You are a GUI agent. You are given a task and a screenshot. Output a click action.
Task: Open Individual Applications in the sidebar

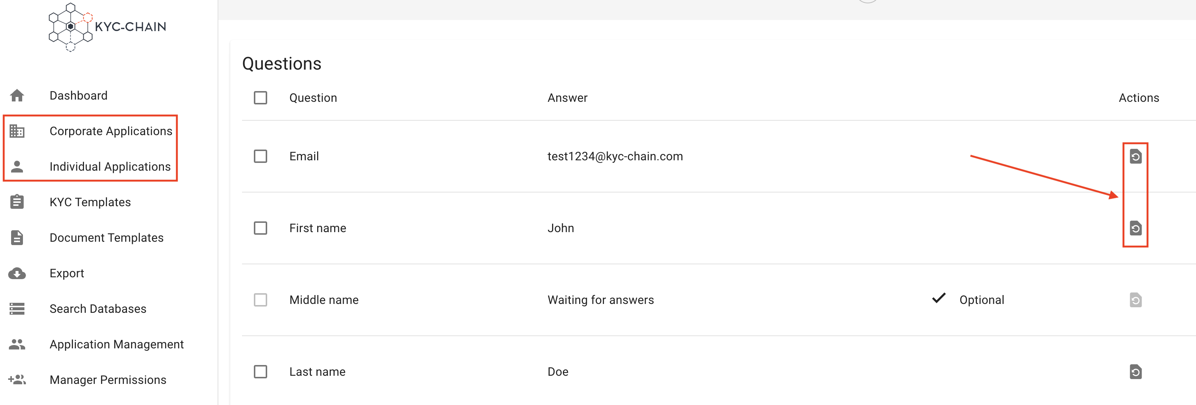coord(110,166)
